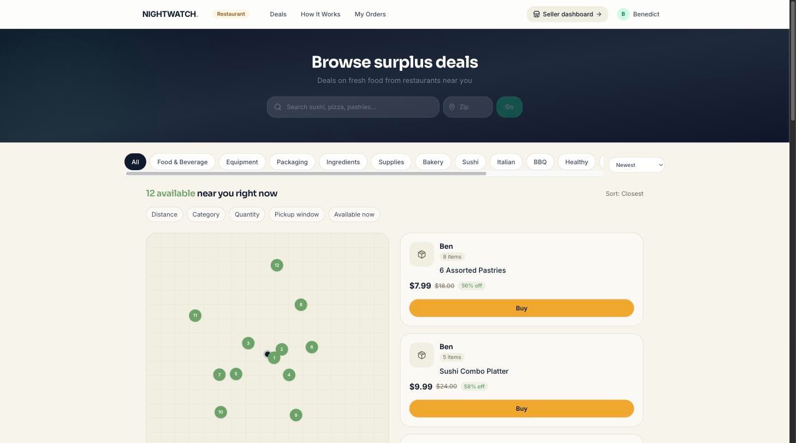Focus the Zip code field

click(468, 107)
